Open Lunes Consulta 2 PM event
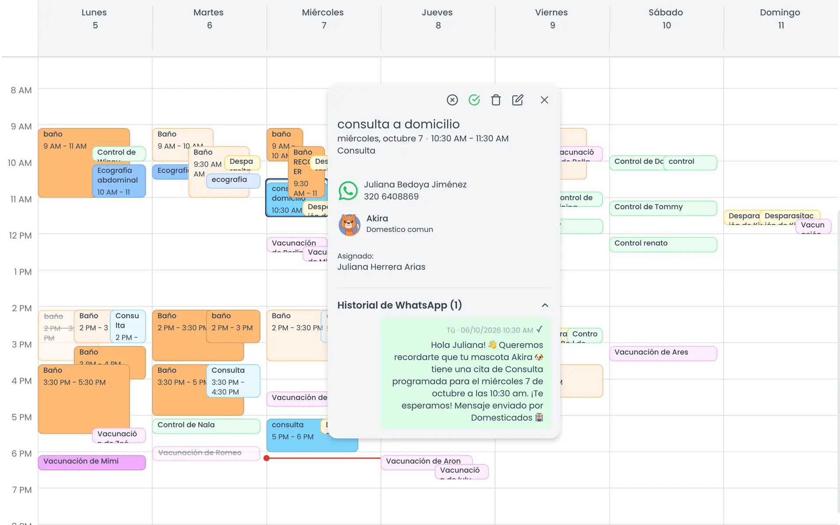 [128, 326]
